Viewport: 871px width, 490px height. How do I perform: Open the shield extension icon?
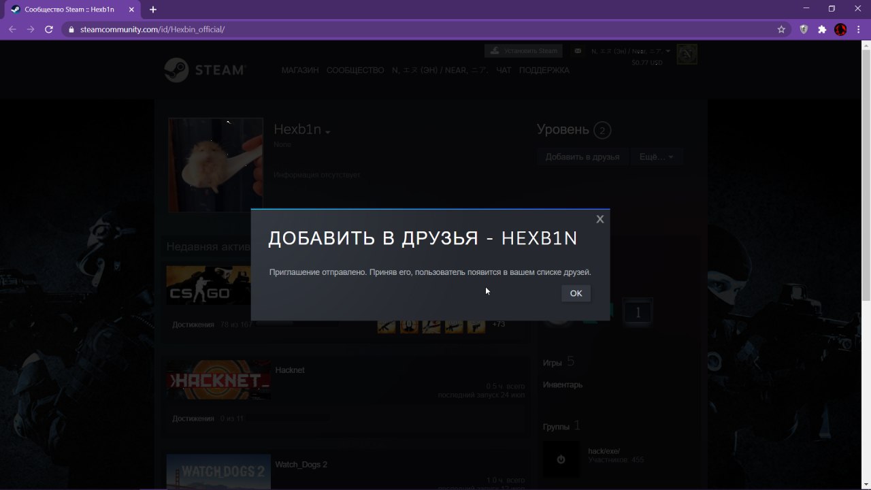tap(804, 29)
